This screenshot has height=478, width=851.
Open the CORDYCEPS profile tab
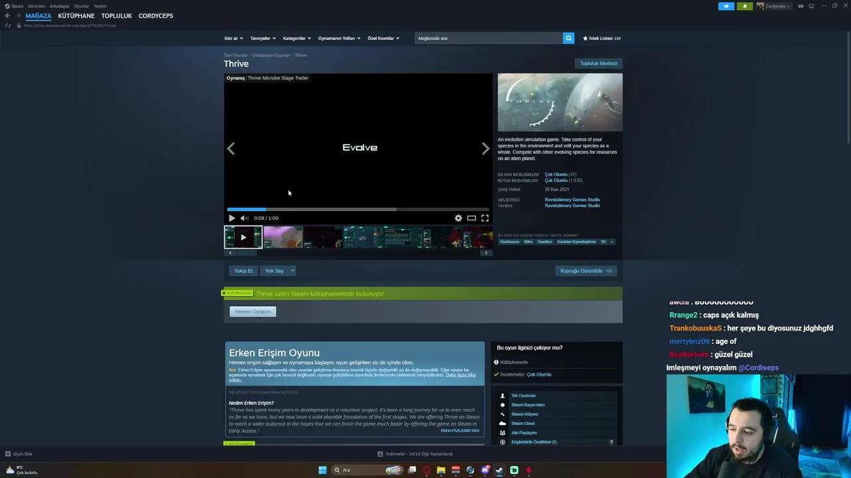tap(156, 16)
